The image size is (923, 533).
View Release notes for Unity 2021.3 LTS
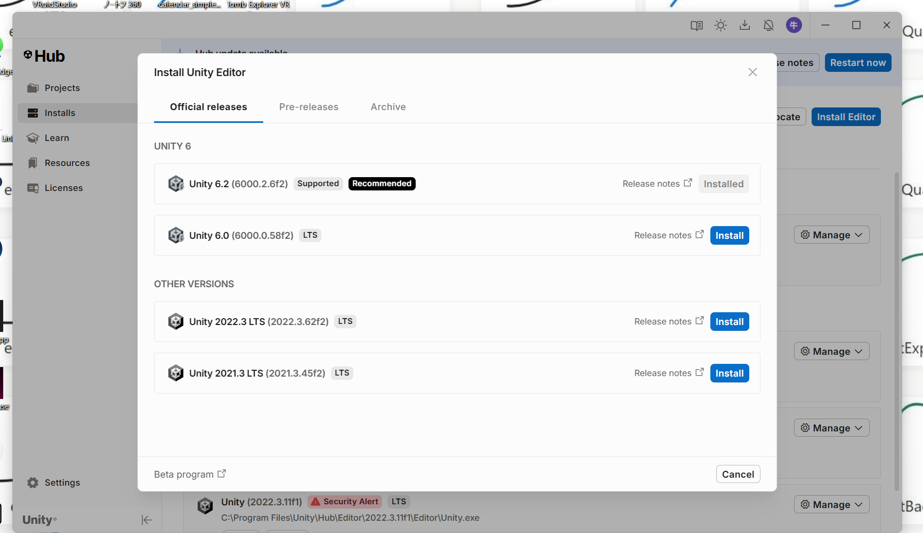[x=669, y=373]
